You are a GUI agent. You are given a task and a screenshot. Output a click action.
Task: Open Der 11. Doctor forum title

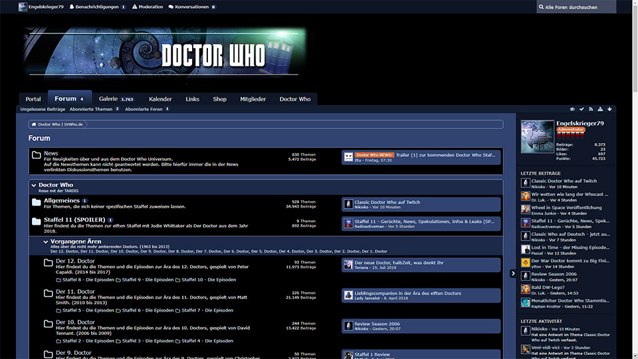point(75,291)
